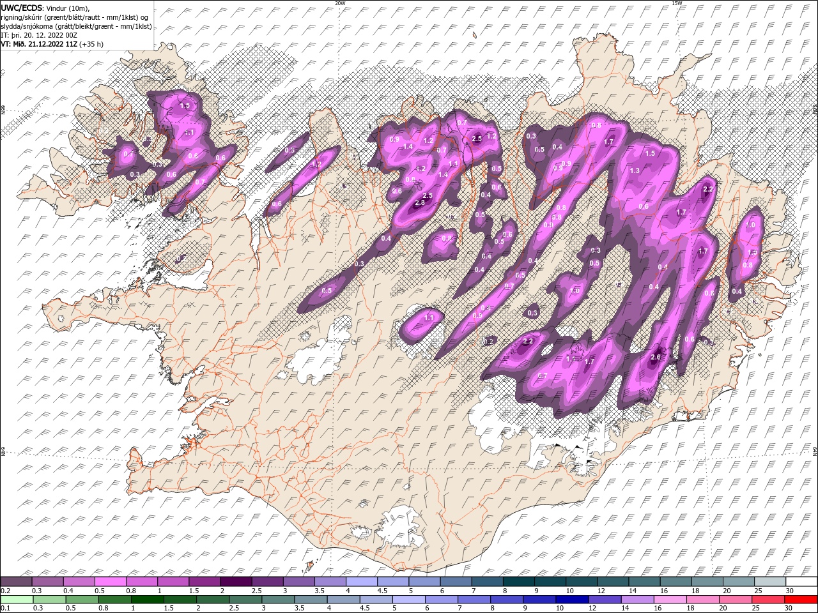Click the header line 'rigning/skúrir (grænt/blátt/rautt - mm/1klst) og'

tap(75, 17)
